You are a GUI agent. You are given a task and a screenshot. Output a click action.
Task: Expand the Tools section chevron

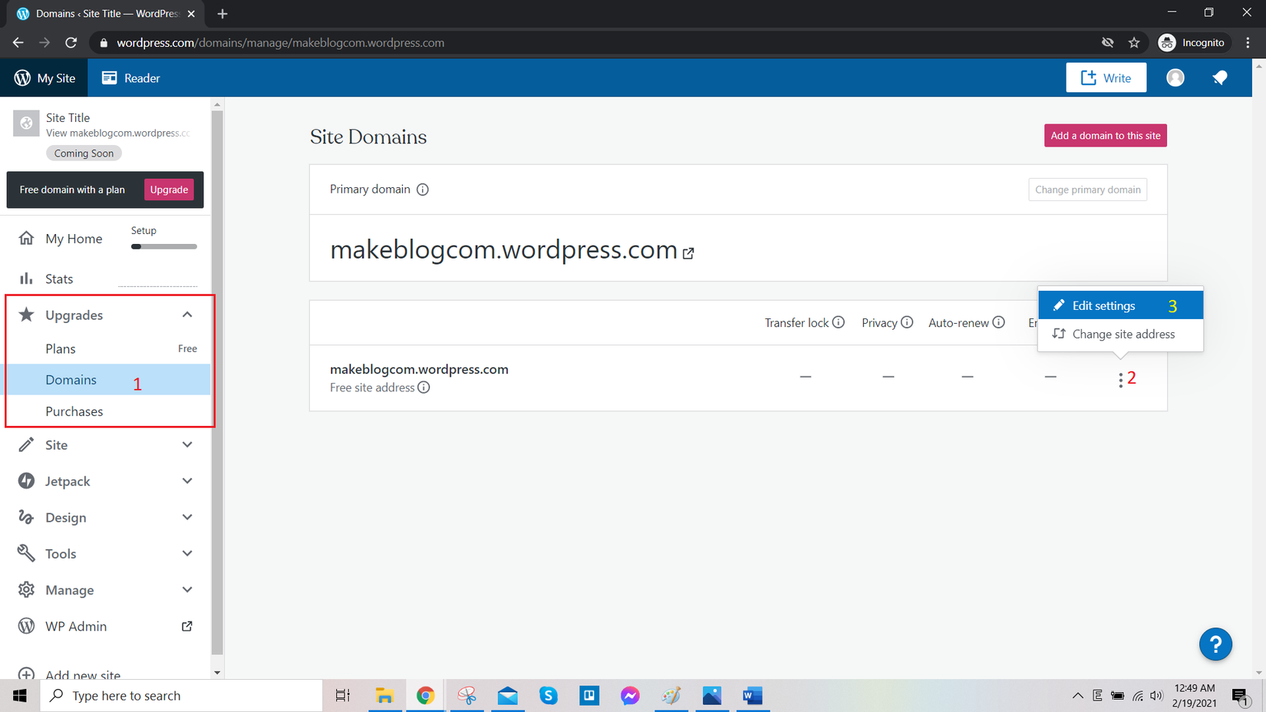pos(187,553)
